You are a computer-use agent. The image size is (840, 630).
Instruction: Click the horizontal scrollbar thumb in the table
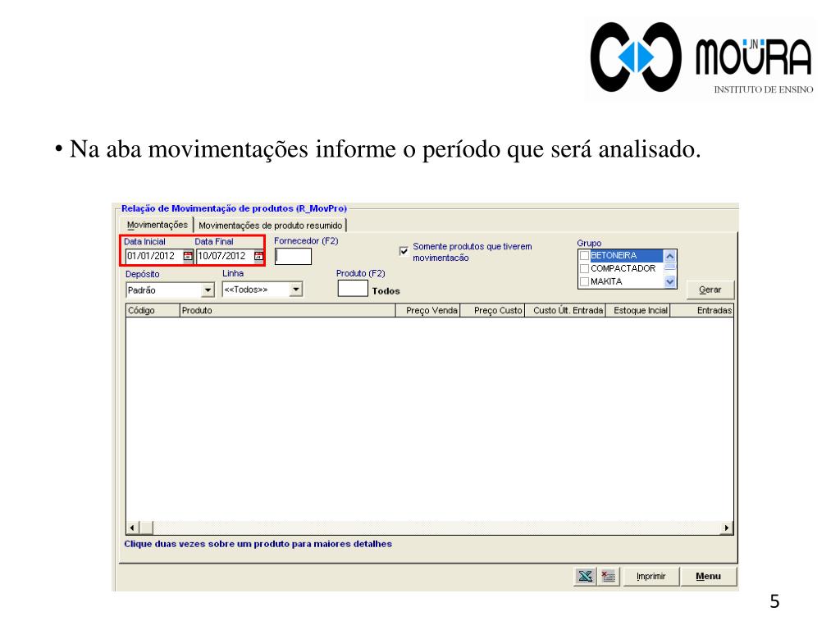coord(146,527)
